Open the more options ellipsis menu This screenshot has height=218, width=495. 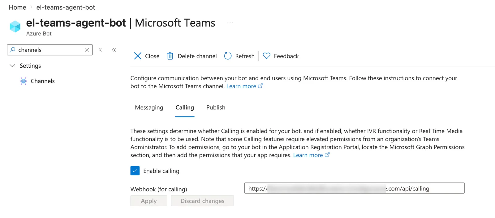(230, 23)
